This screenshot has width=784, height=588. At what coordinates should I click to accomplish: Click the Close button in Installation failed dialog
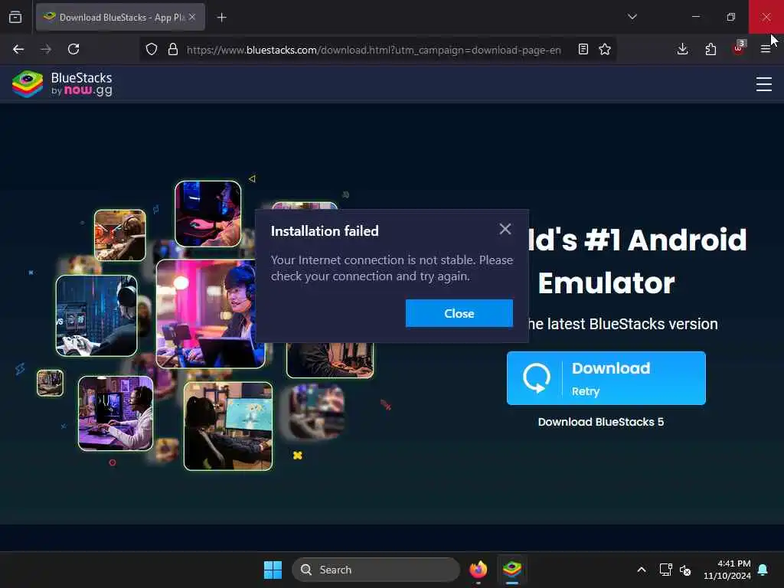point(459,313)
